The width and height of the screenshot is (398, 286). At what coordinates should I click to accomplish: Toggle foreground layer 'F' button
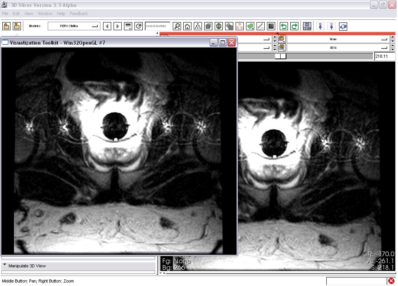pos(282,39)
